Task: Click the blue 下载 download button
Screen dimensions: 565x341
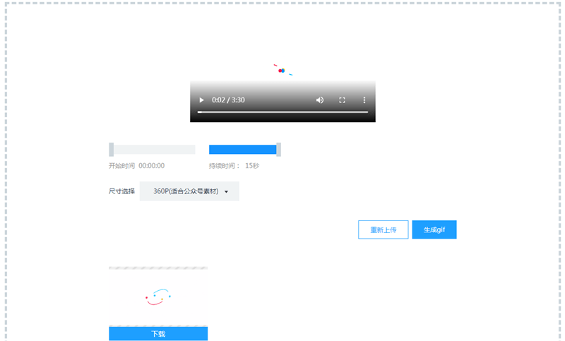Action: tap(158, 334)
